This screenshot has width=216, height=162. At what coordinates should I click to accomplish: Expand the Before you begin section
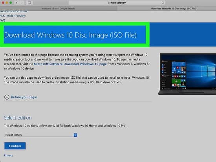[24, 97]
